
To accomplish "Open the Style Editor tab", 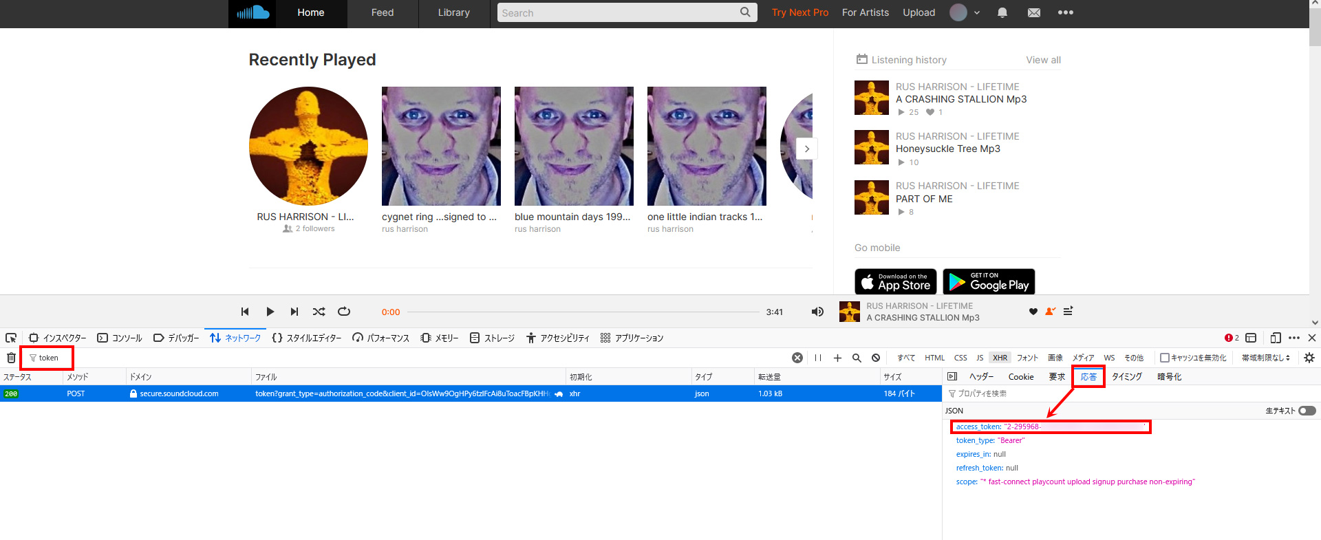I will coord(307,338).
